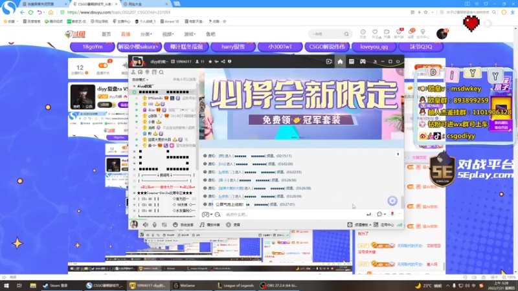Screen dimensions: 518x291
Task: Select streamer 解说小樱sakura button
Action: (139, 47)
